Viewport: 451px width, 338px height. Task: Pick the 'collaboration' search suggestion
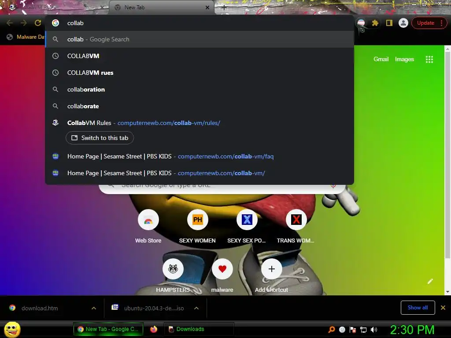click(x=200, y=89)
